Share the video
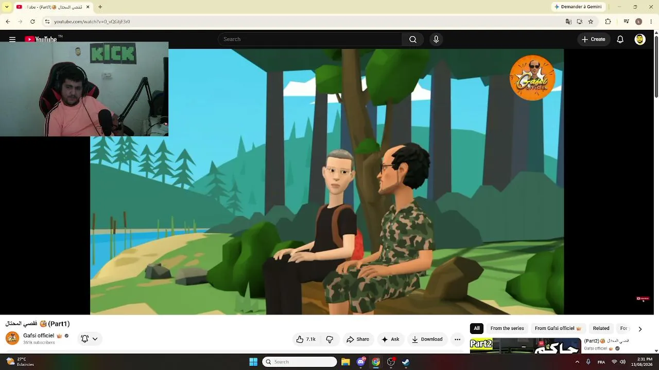This screenshot has width=659, height=370. (x=358, y=339)
